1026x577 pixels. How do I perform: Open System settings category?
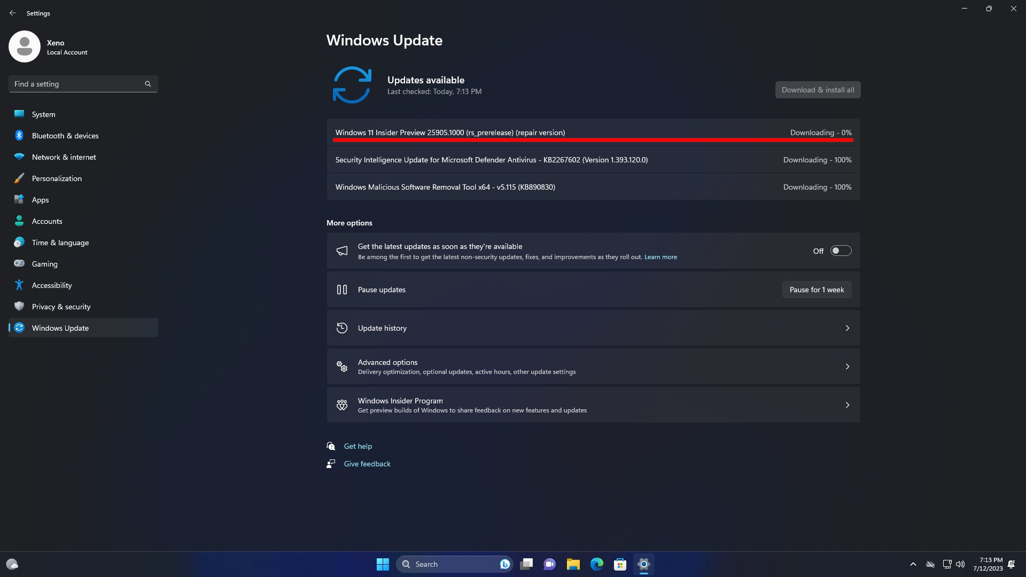pos(83,114)
